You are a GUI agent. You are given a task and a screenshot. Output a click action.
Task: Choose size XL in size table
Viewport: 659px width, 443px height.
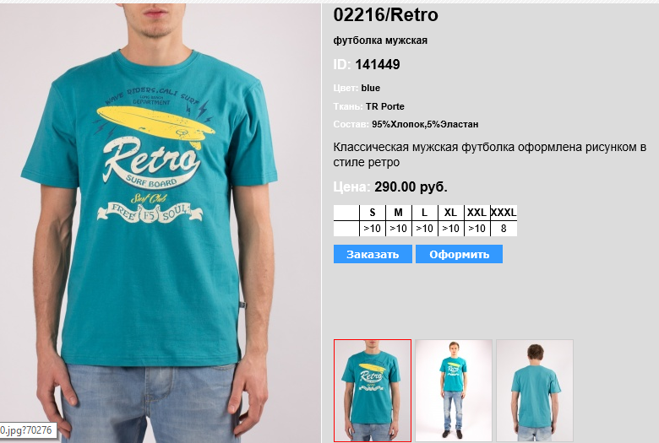pos(450,213)
